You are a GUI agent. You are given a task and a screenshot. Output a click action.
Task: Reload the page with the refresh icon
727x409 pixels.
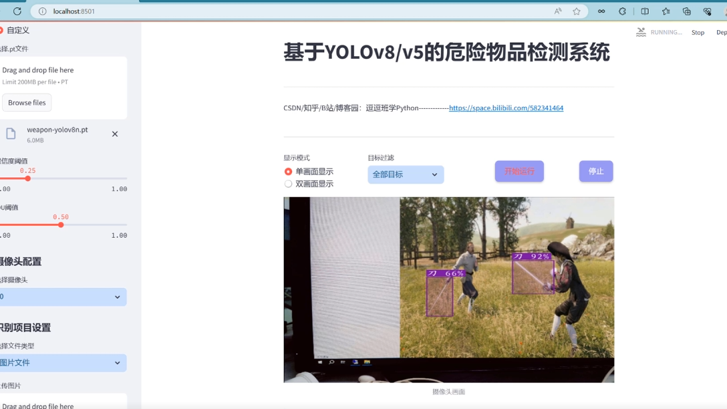point(17,11)
